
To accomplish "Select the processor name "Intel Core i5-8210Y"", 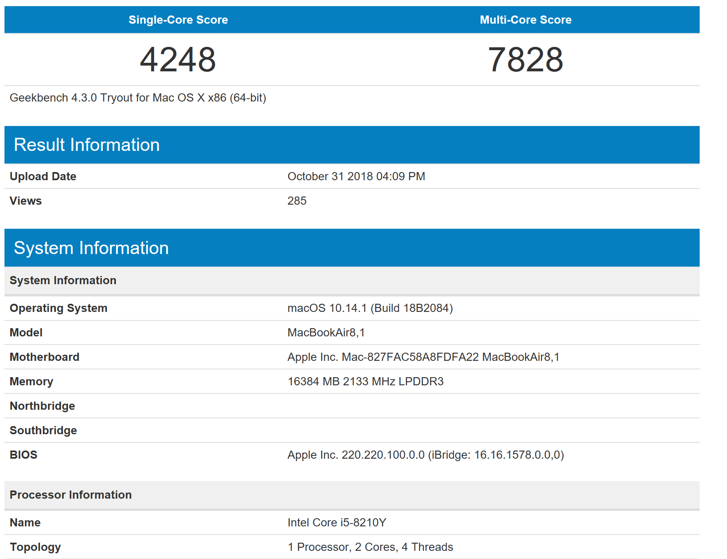I will click(x=337, y=523).
